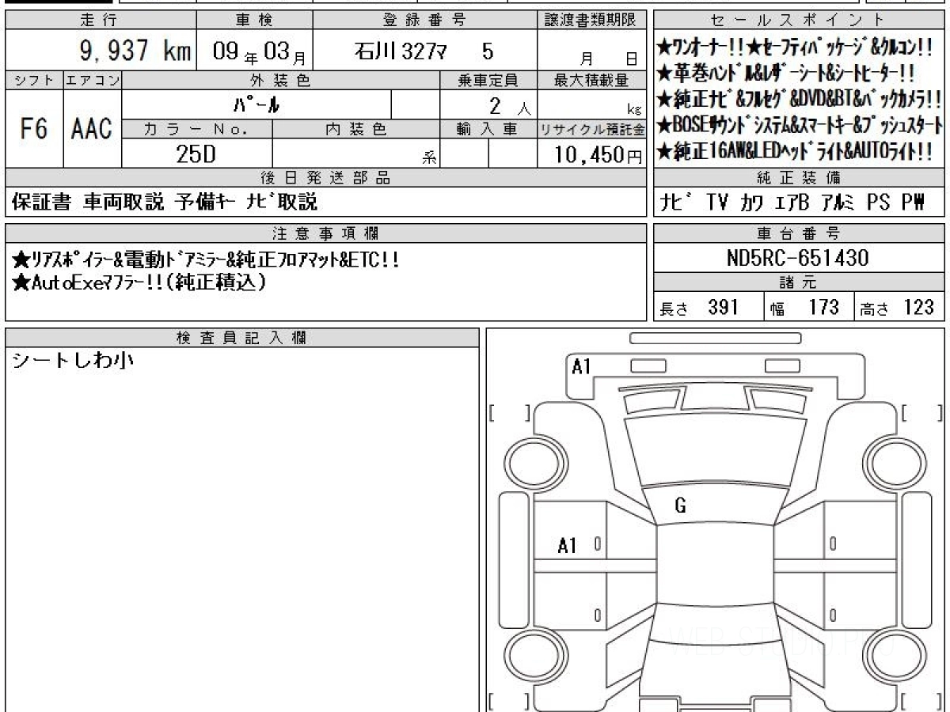Screen dimensions: 950x712
Task: Select inspector note シートしわ小
Action: tap(73, 361)
